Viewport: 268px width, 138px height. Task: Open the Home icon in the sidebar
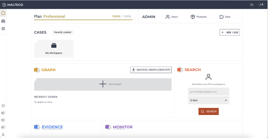click(3, 13)
